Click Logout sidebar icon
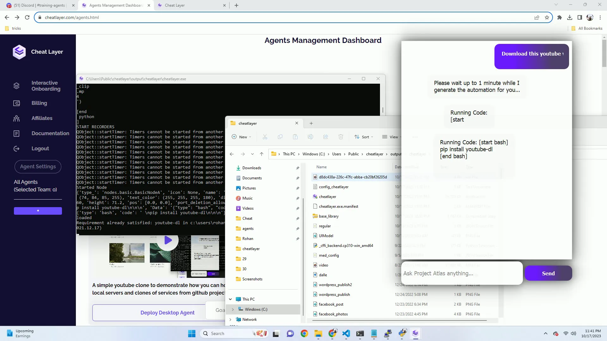The image size is (607, 341). click(x=16, y=148)
